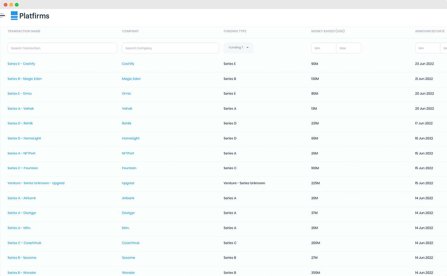The height and width of the screenshot is (276, 447).
Task: Sort by Funding Type column header
Action: click(235, 31)
